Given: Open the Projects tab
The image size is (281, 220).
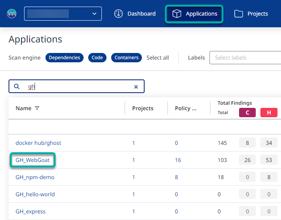Looking at the screenshot, I should pyautogui.click(x=251, y=14).
